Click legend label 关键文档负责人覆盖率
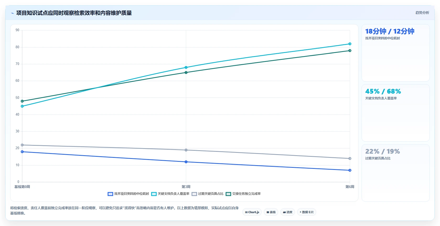Screen dimensions: 440x226 tap(173, 194)
